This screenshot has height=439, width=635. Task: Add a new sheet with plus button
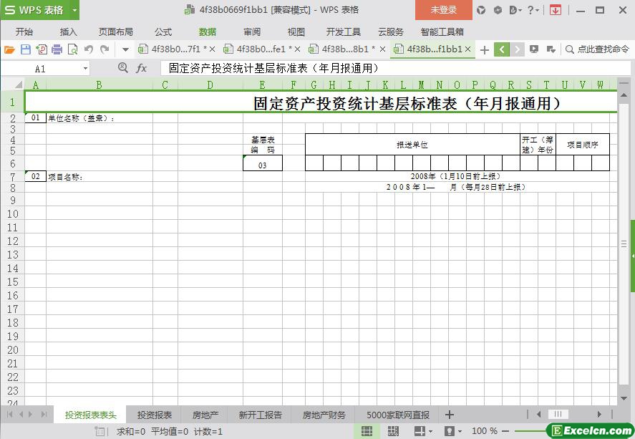point(450,415)
